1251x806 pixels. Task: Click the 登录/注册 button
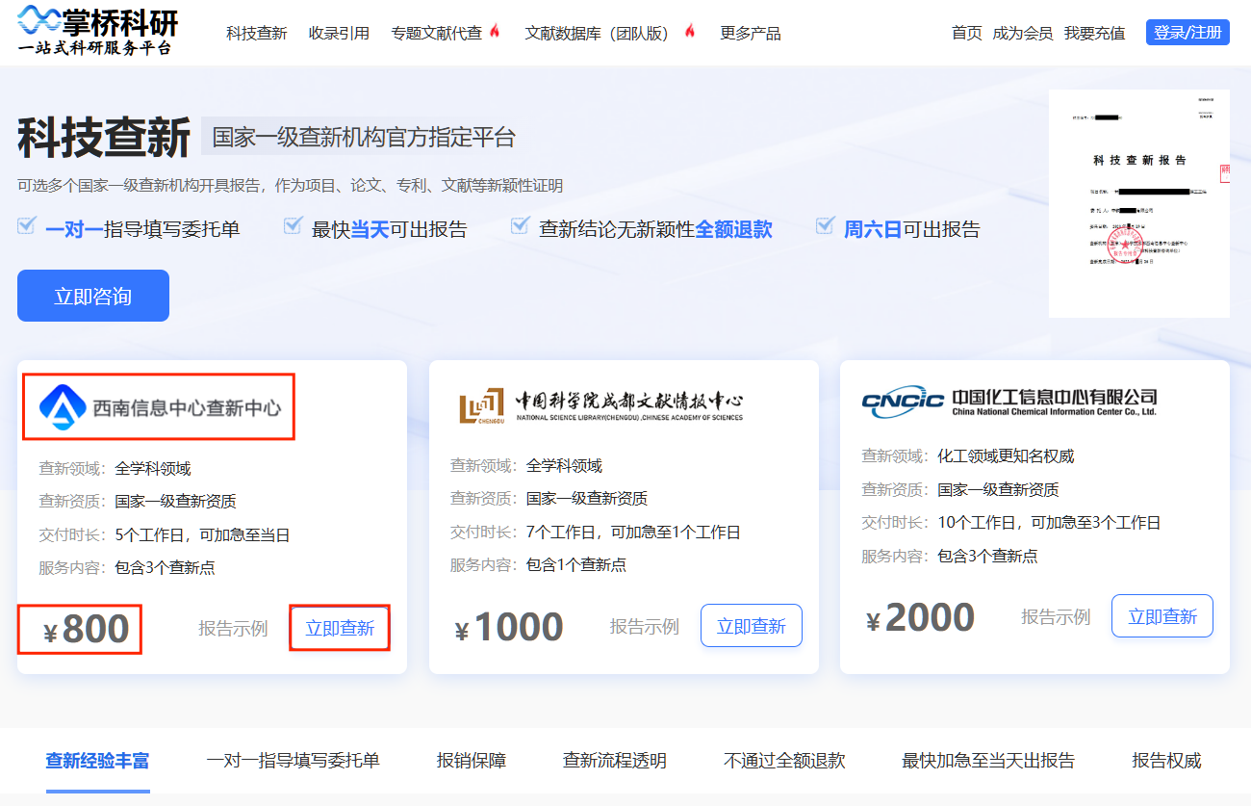tap(1187, 32)
